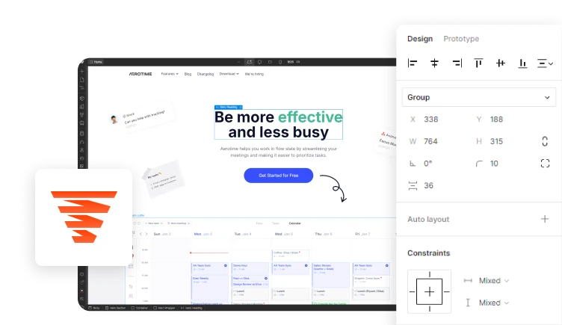
Task: Click the Body breadcrumb
Action: click(94, 308)
